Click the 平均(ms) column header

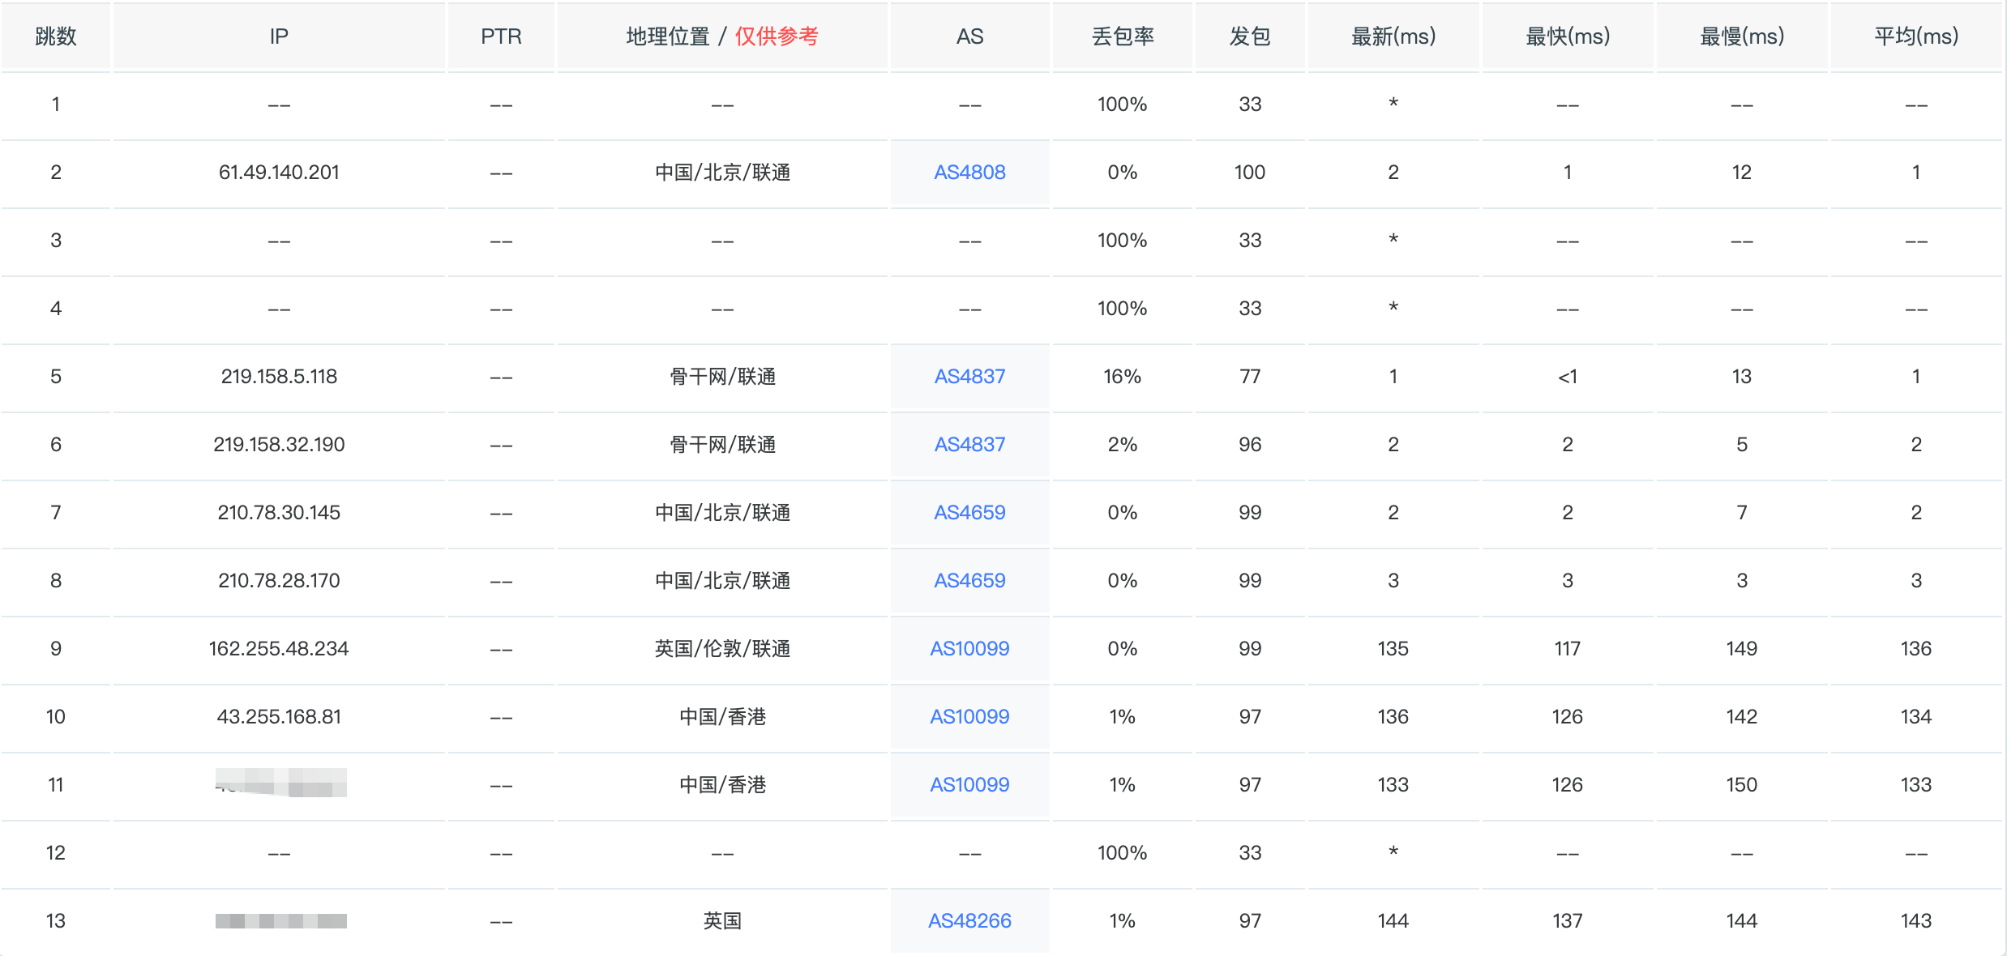1916,36
